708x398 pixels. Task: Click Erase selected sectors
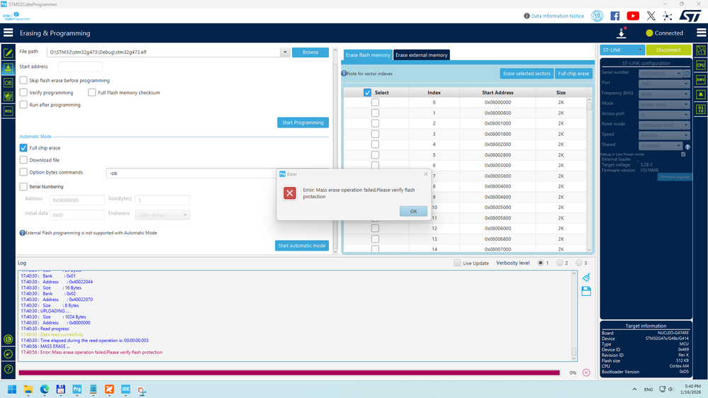(527, 74)
